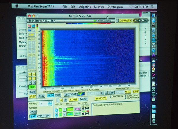Select the SIGNAL DELAY radio button
This screenshot has width=178, height=129.
125,96
